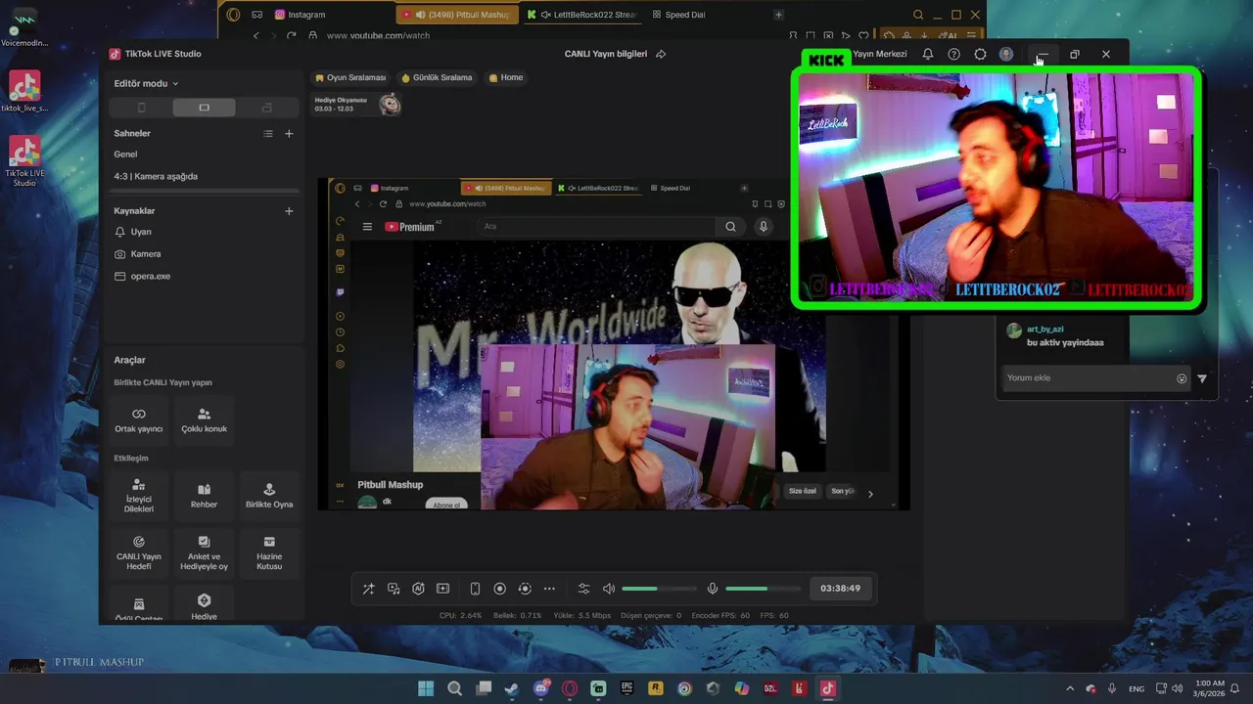Open the Rockstar Games taskbar icon
Screen dimensions: 1253x704
click(656, 688)
